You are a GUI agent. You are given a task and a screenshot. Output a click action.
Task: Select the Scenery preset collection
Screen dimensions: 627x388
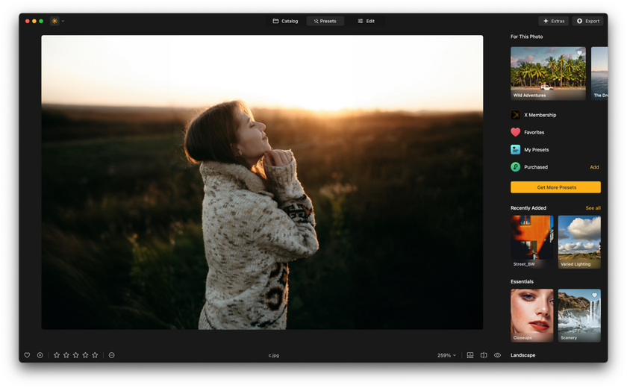579,316
